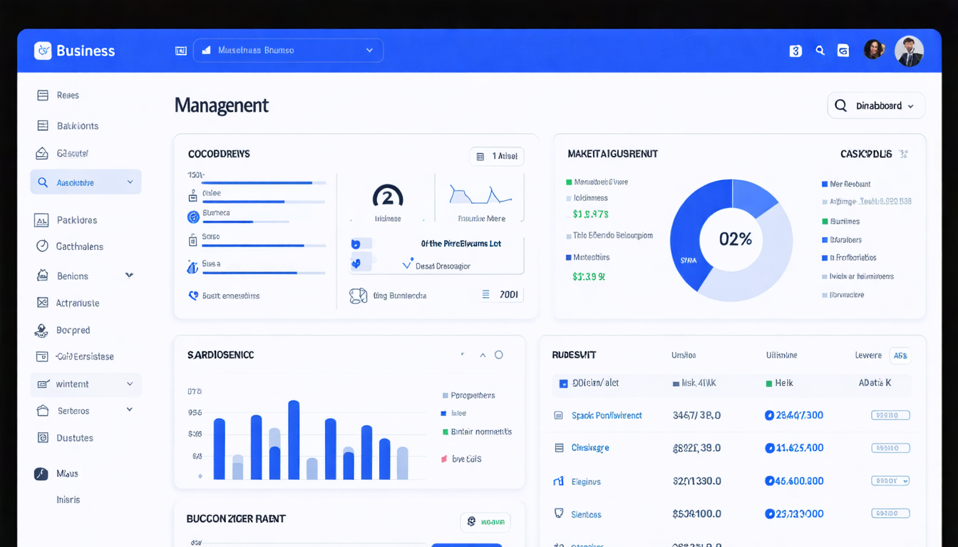Click the 1 Atisel button
The image size is (958, 547).
(497, 156)
